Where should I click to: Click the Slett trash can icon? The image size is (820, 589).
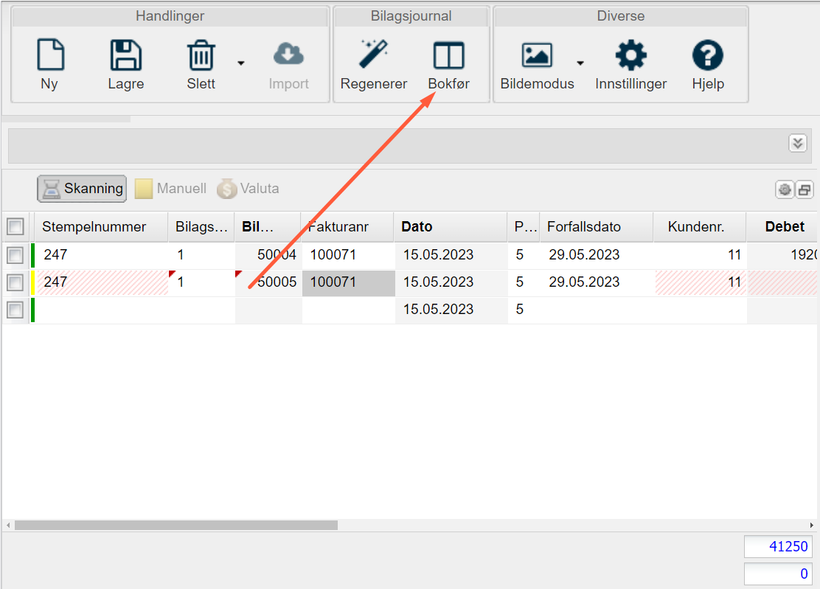pos(201,56)
